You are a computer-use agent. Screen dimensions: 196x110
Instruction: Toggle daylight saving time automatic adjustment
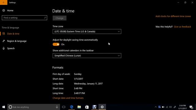coord(56,44)
